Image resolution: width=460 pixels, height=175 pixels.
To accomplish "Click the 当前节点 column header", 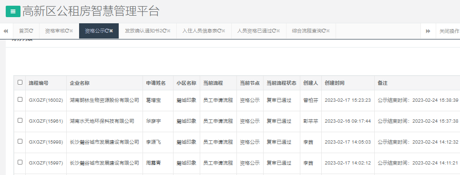I will pyautogui.click(x=250, y=83).
